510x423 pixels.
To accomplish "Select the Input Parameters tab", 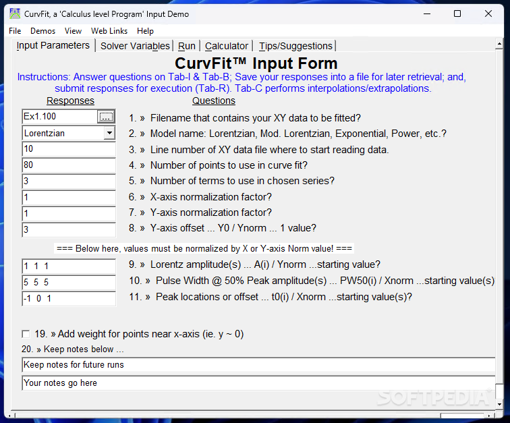I will (53, 45).
